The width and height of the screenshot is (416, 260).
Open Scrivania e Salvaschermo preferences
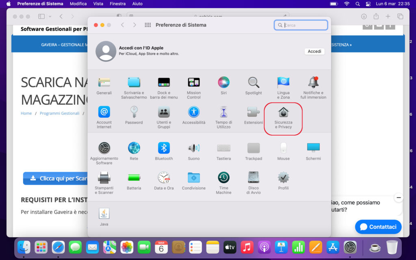(134, 88)
